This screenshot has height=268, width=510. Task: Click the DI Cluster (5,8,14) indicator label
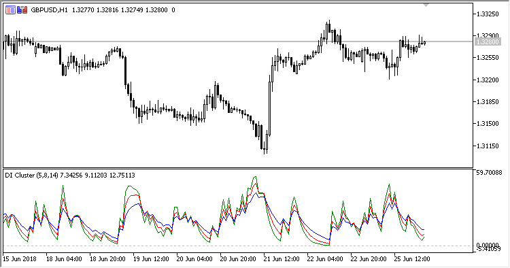[x=31, y=175]
